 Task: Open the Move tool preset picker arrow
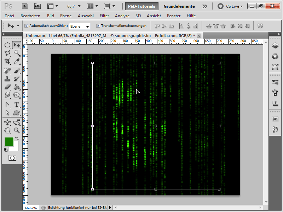pos(18,26)
